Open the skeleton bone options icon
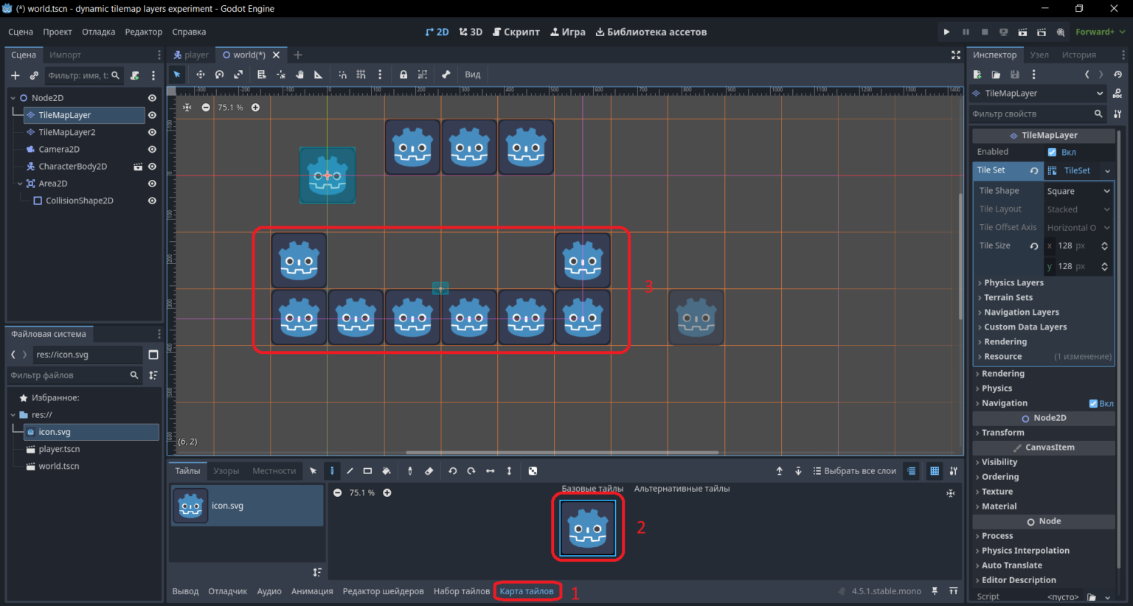 tap(446, 74)
